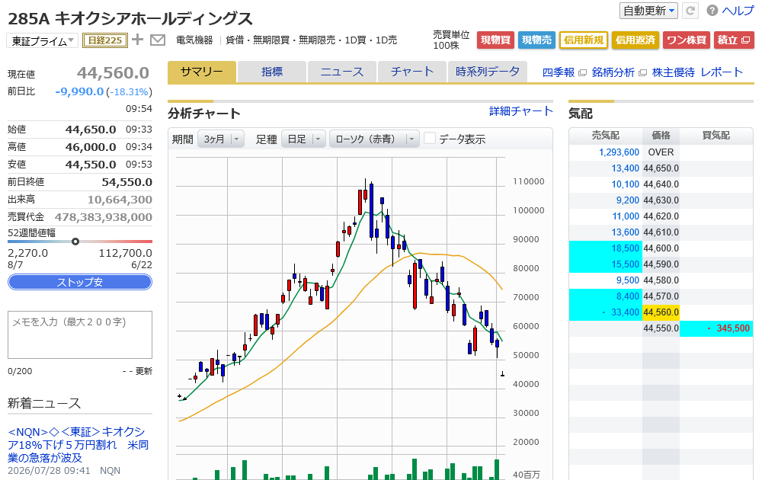Click the 出来高 10,664,300 value
The height and width of the screenshot is (480, 762).
click(120, 200)
